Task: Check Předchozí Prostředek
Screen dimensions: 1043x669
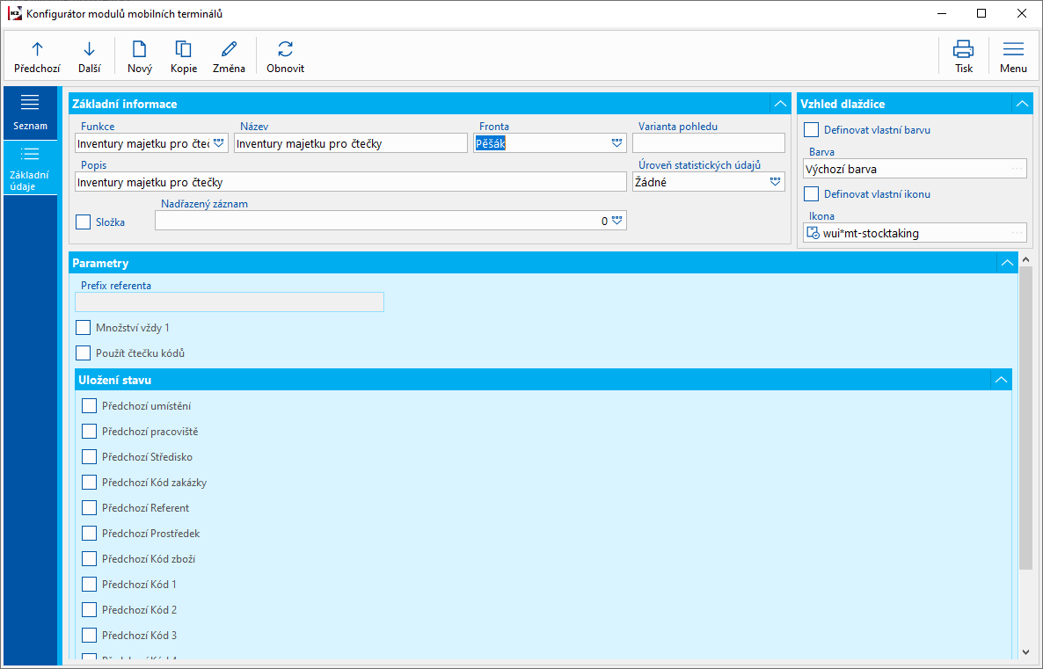Action: pos(89,534)
